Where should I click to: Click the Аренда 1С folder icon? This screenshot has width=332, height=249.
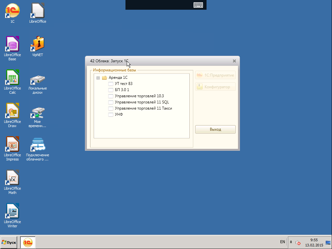[104, 78]
